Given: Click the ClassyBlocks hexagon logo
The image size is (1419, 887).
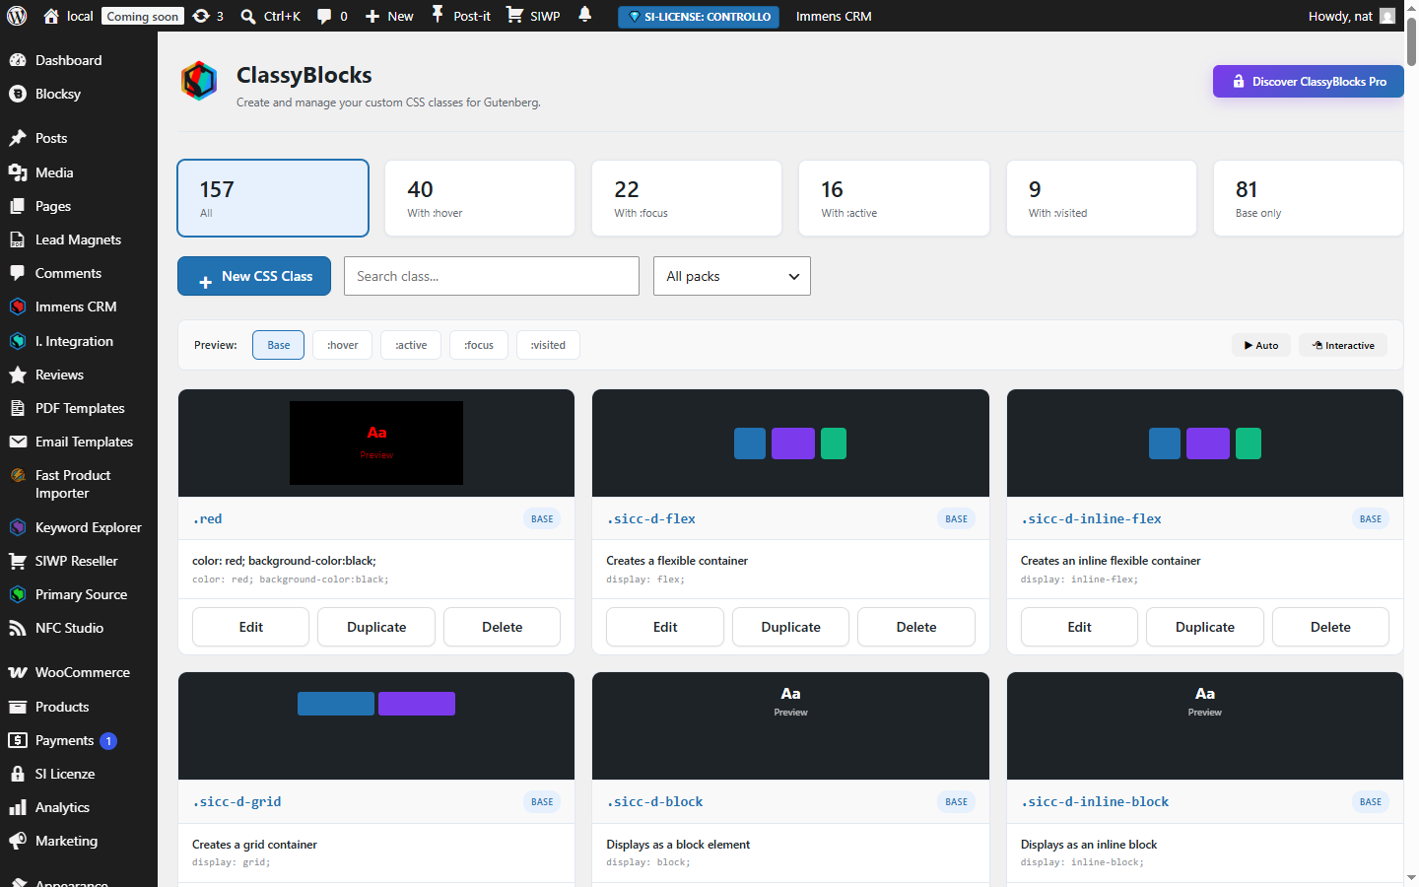Looking at the screenshot, I should (199, 81).
